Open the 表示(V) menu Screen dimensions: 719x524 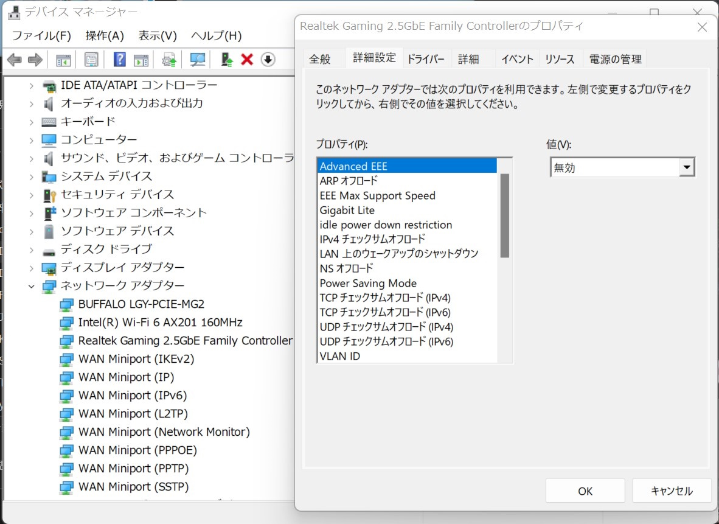point(158,36)
